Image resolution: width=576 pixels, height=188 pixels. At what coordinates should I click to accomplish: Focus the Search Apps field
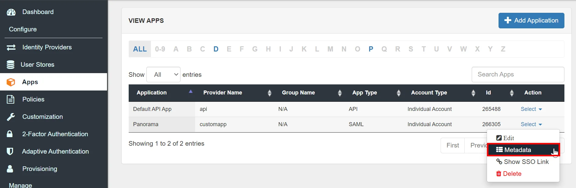pyautogui.click(x=518, y=74)
